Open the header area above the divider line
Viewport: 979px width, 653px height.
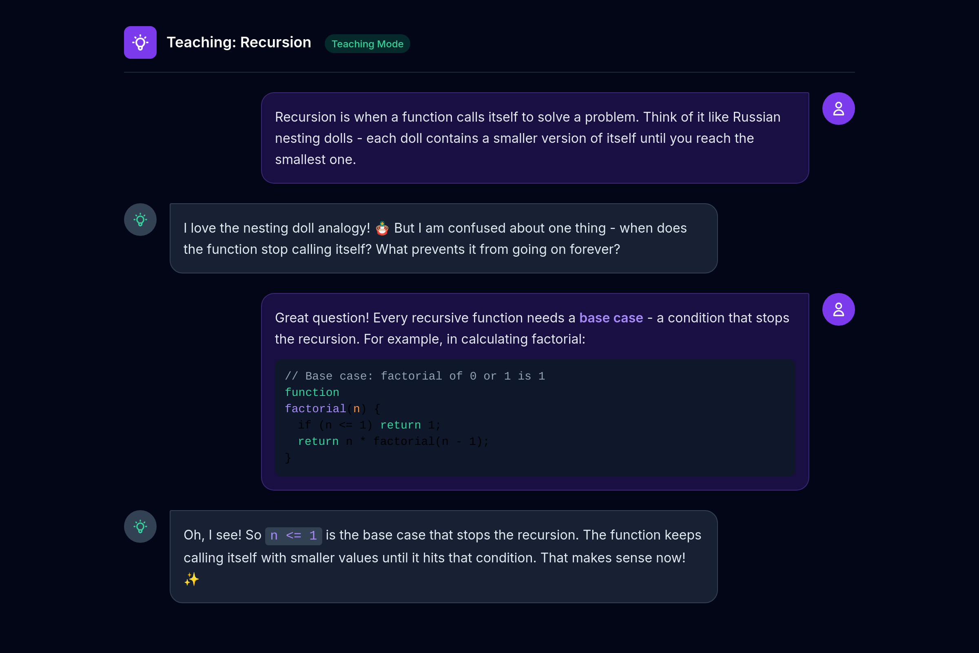pos(489,42)
